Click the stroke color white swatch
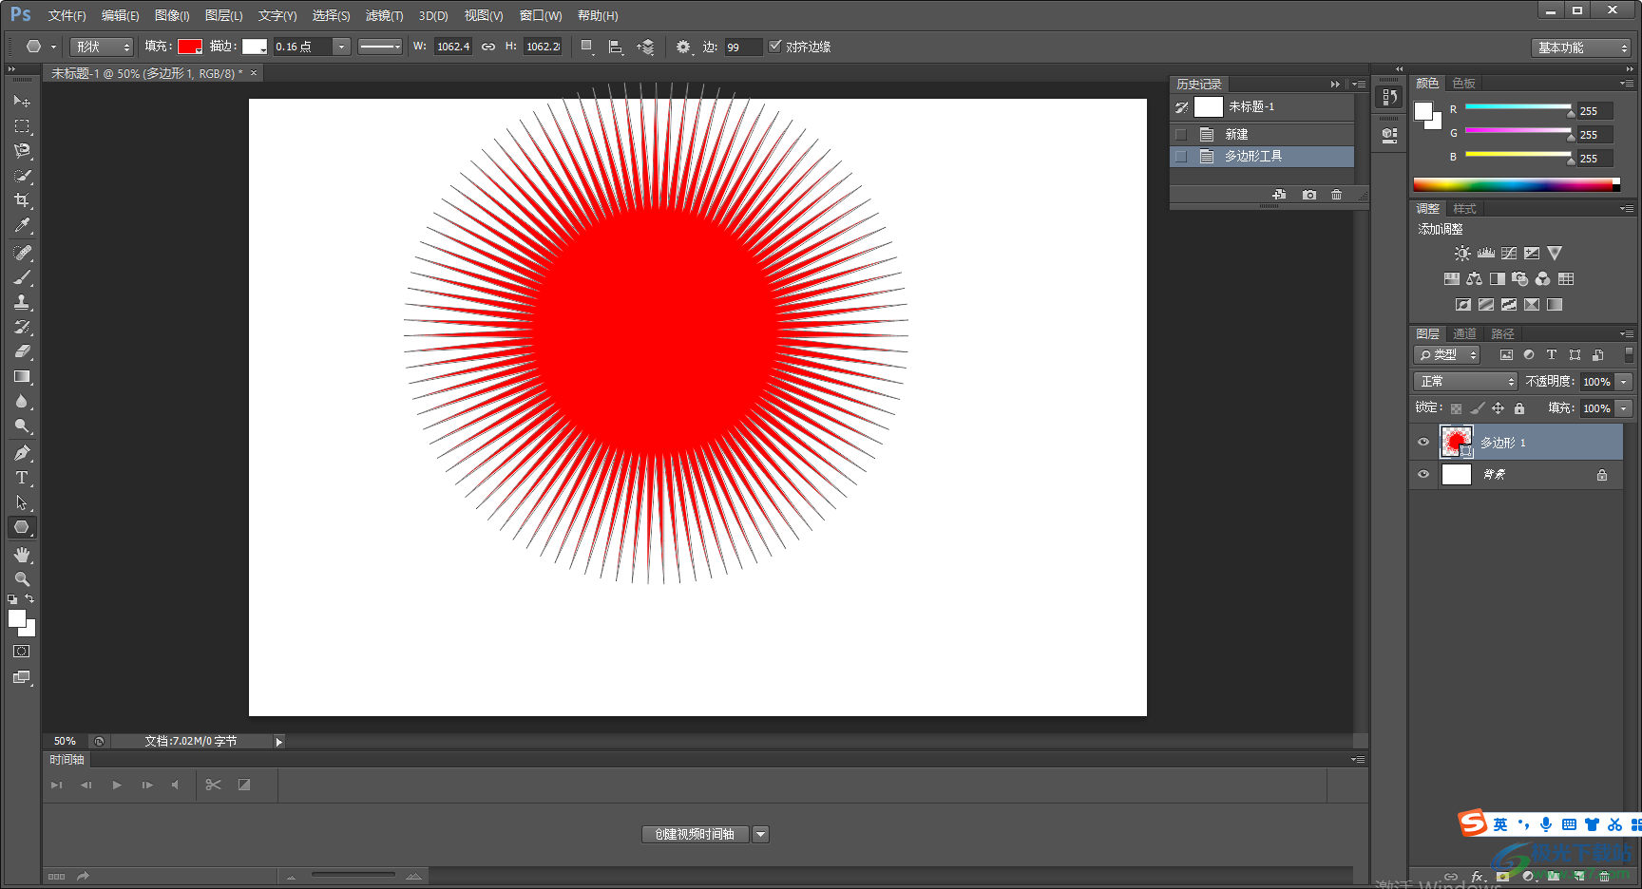 click(x=255, y=47)
